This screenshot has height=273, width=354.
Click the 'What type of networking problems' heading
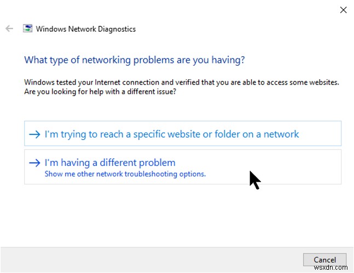click(135, 60)
